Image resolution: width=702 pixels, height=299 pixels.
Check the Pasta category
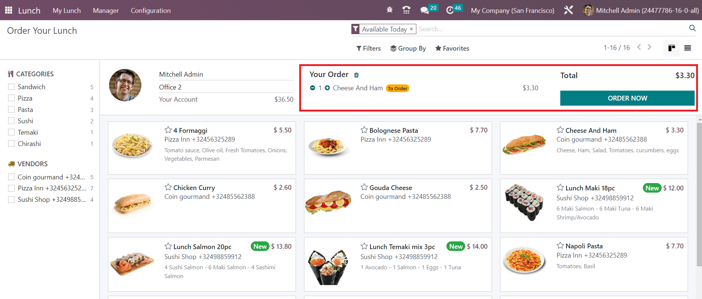pyautogui.click(x=11, y=109)
